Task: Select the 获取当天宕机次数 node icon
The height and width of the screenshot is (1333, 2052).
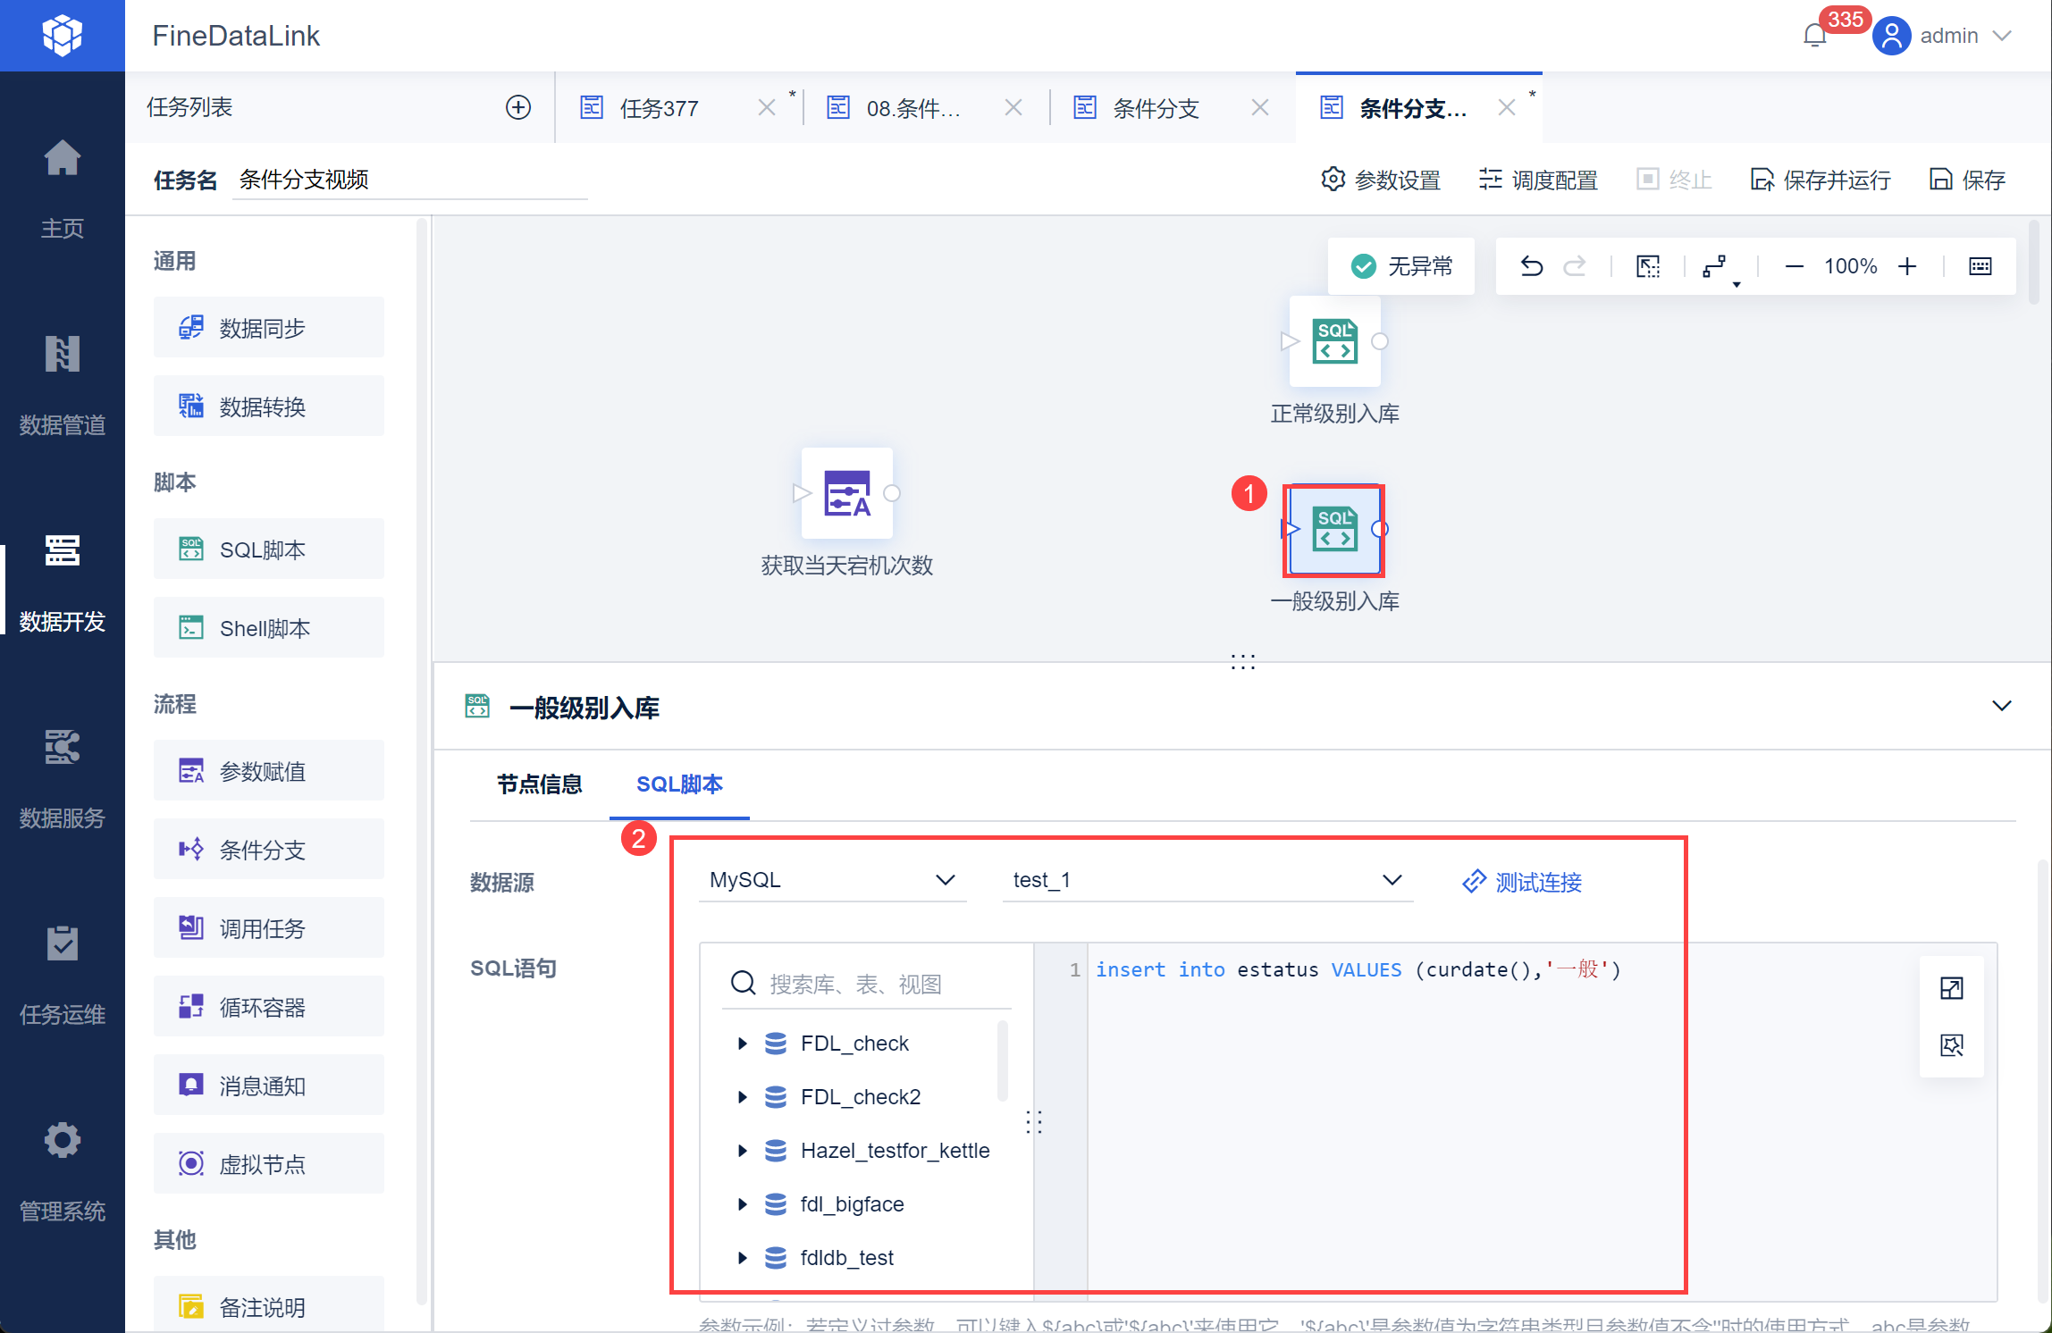Action: point(846,493)
